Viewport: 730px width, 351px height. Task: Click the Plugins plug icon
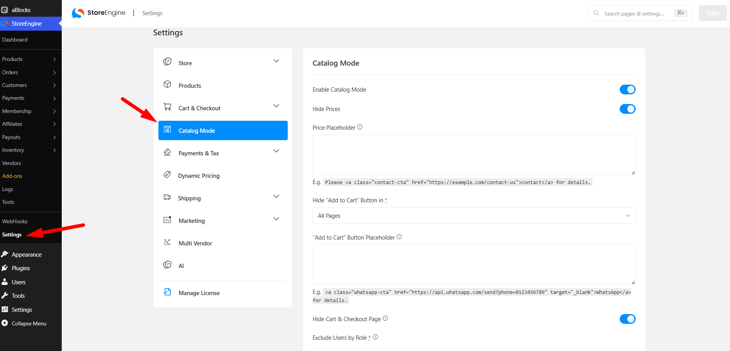[x=5, y=268]
